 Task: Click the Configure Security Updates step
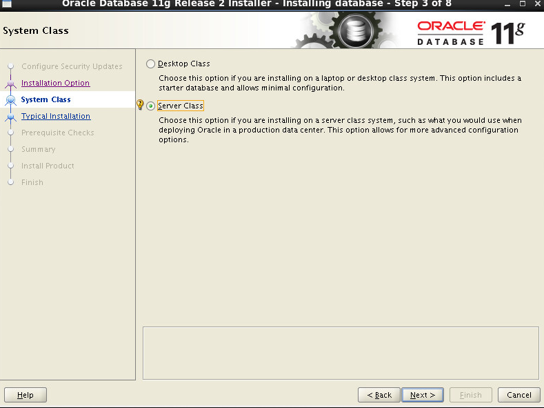[72, 66]
